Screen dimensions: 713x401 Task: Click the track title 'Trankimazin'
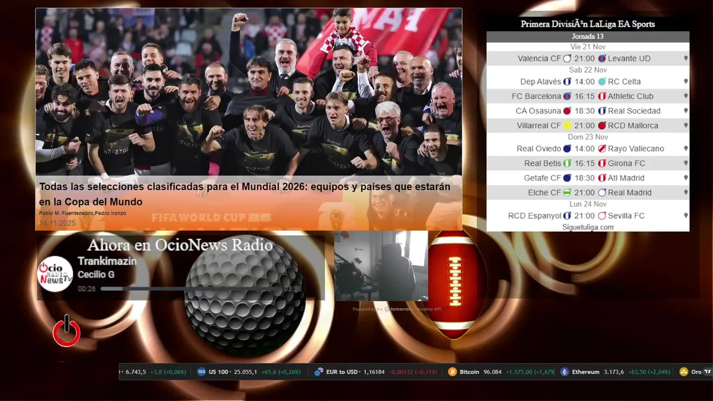[x=107, y=261]
